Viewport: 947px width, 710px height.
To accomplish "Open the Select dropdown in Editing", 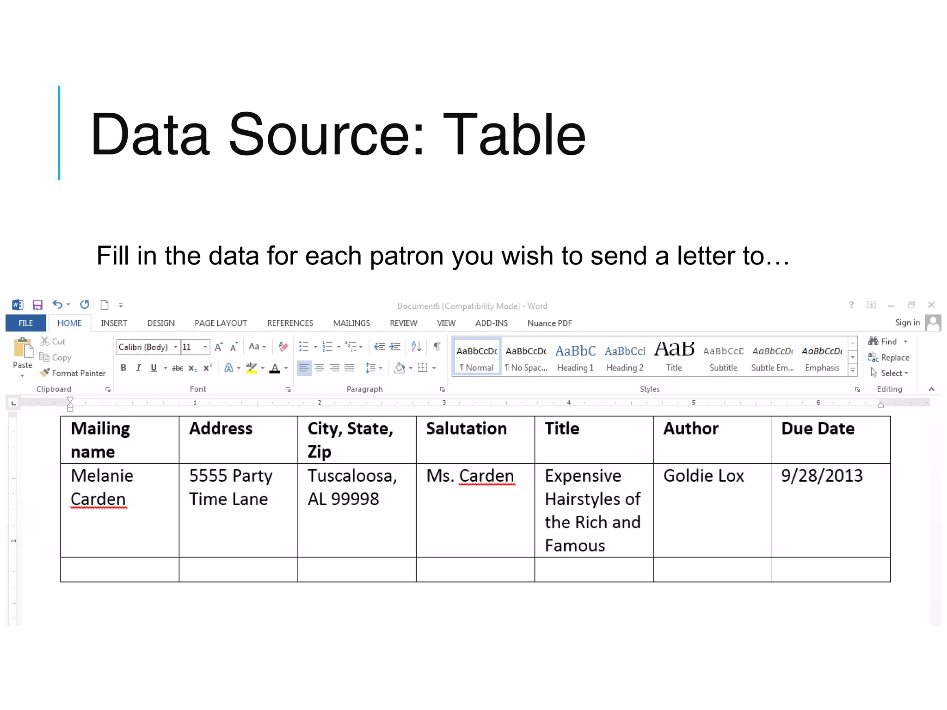I will (x=890, y=373).
